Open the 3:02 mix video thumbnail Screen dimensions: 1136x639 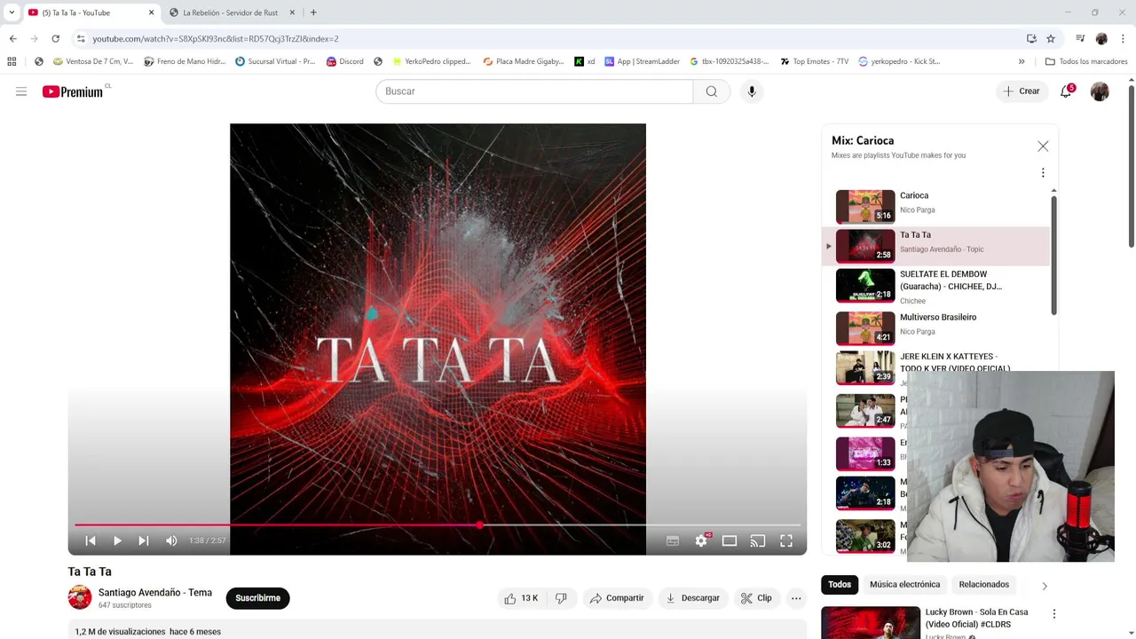[x=865, y=536]
